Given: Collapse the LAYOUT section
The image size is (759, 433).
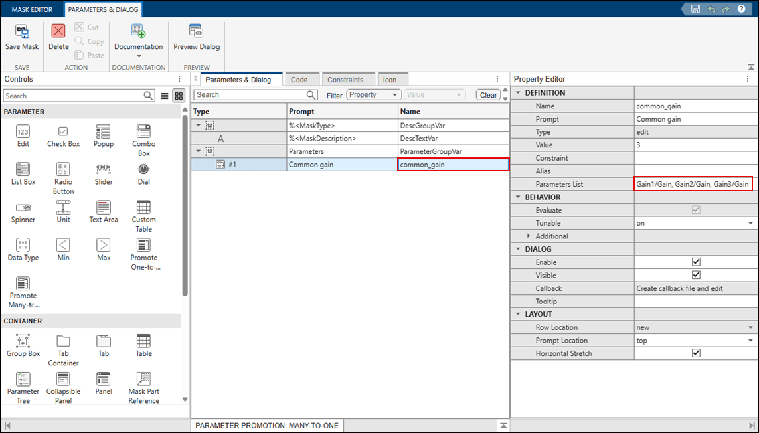Looking at the screenshot, I should click(518, 314).
